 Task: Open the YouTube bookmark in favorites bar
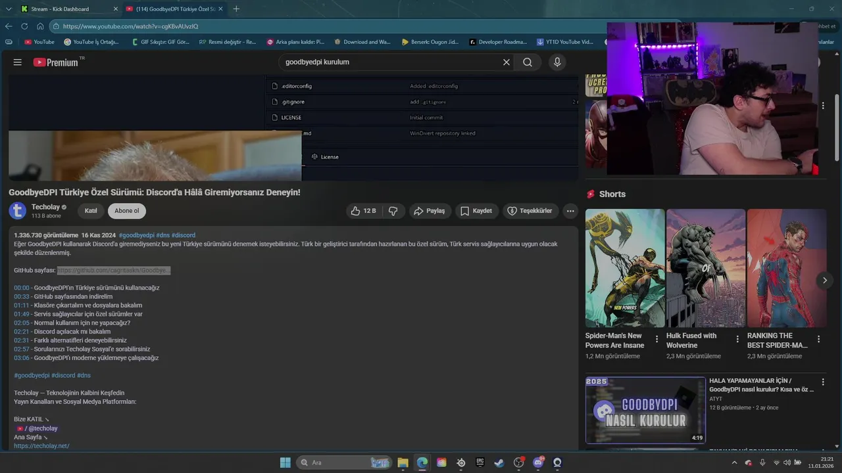pyautogui.click(x=39, y=42)
